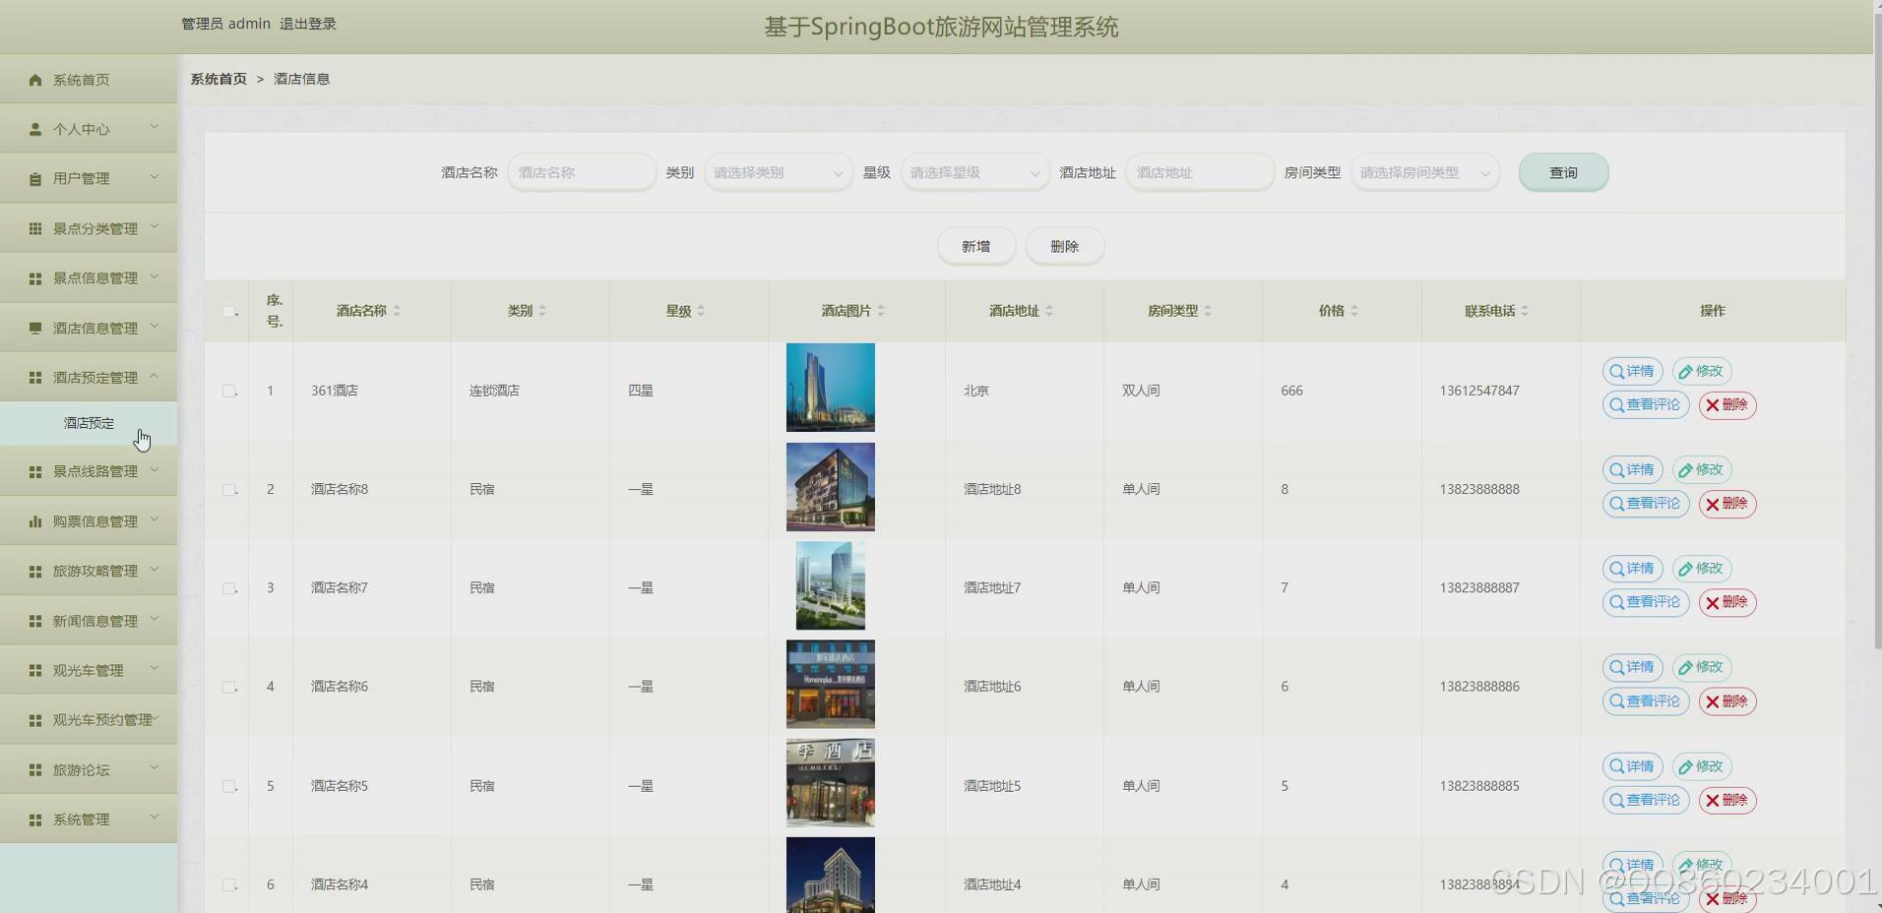
Task: Sort by 联系电话 column arrows
Action: (x=1525, y=311)
